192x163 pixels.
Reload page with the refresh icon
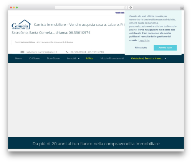tap(125, 7)
